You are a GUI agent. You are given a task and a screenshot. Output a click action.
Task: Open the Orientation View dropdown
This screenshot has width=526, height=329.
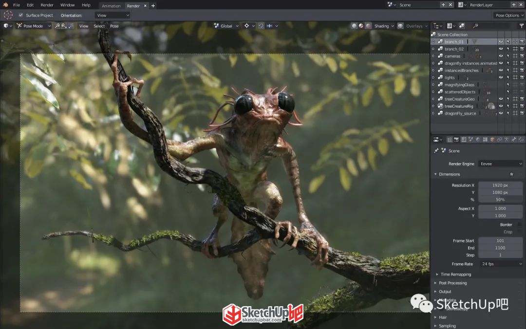coord(112,15)
